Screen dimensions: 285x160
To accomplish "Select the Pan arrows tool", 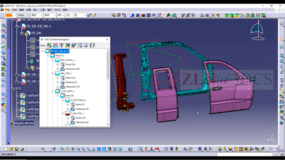I will pyautogui.click(x=73, y=149).
